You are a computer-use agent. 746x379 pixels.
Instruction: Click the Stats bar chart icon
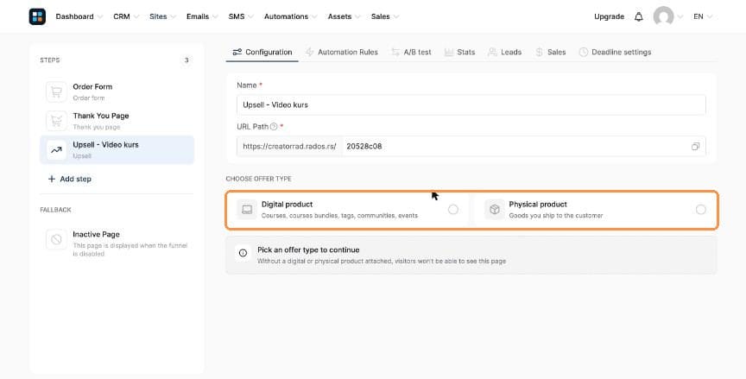[449, 53]
